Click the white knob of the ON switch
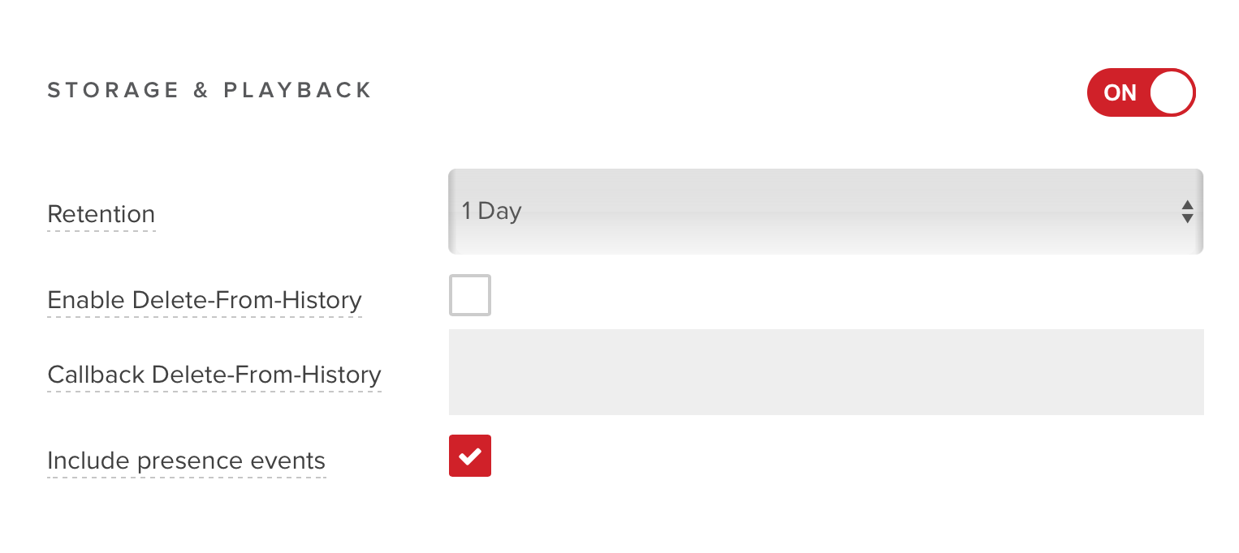The image size is (1239, 553). point(1172,92)
